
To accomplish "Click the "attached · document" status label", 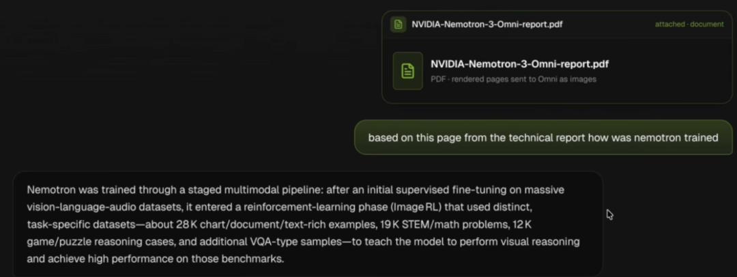I will point(689,25).
